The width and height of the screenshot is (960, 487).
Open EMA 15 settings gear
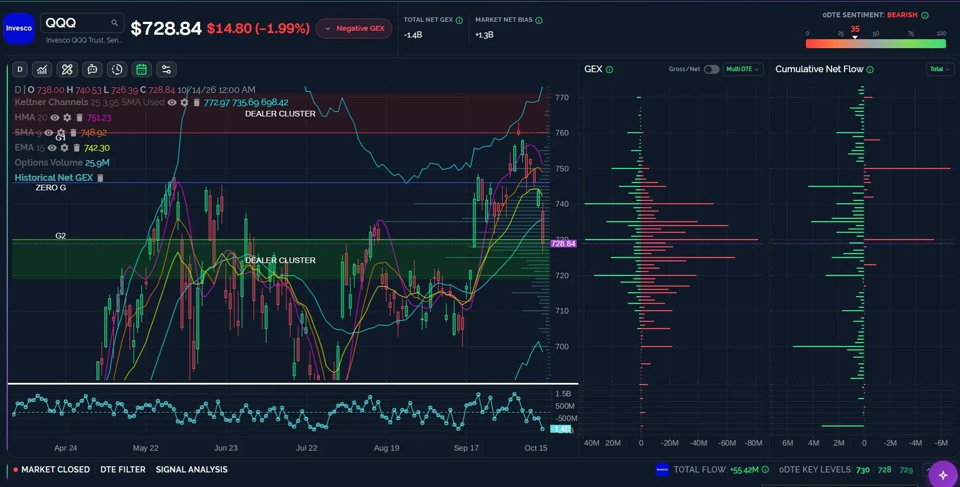coord(64,148)
